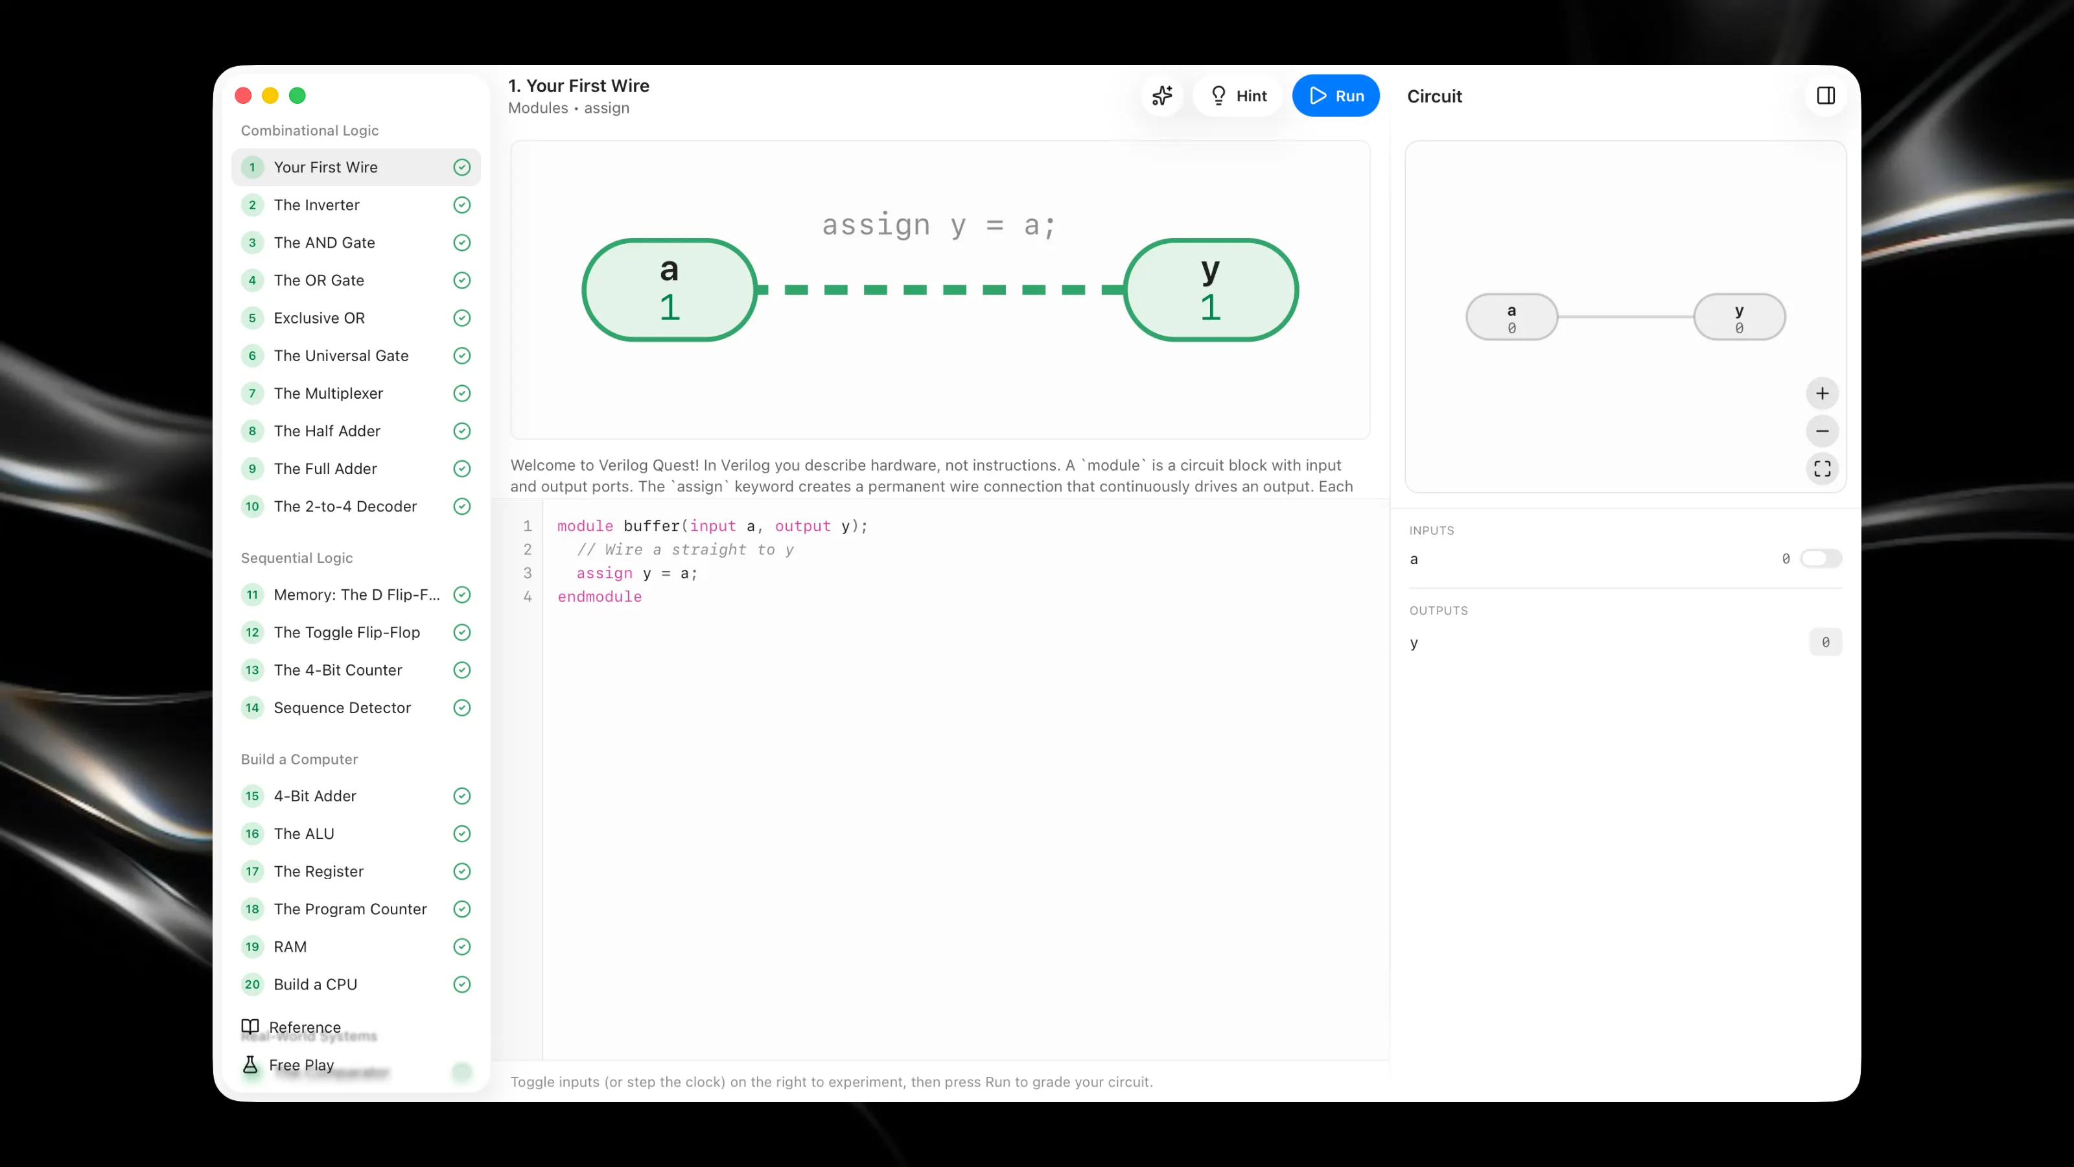Click code line 1 module buffer declaration
This screenshot has width=2074, height=1167.
click(712, 526)
